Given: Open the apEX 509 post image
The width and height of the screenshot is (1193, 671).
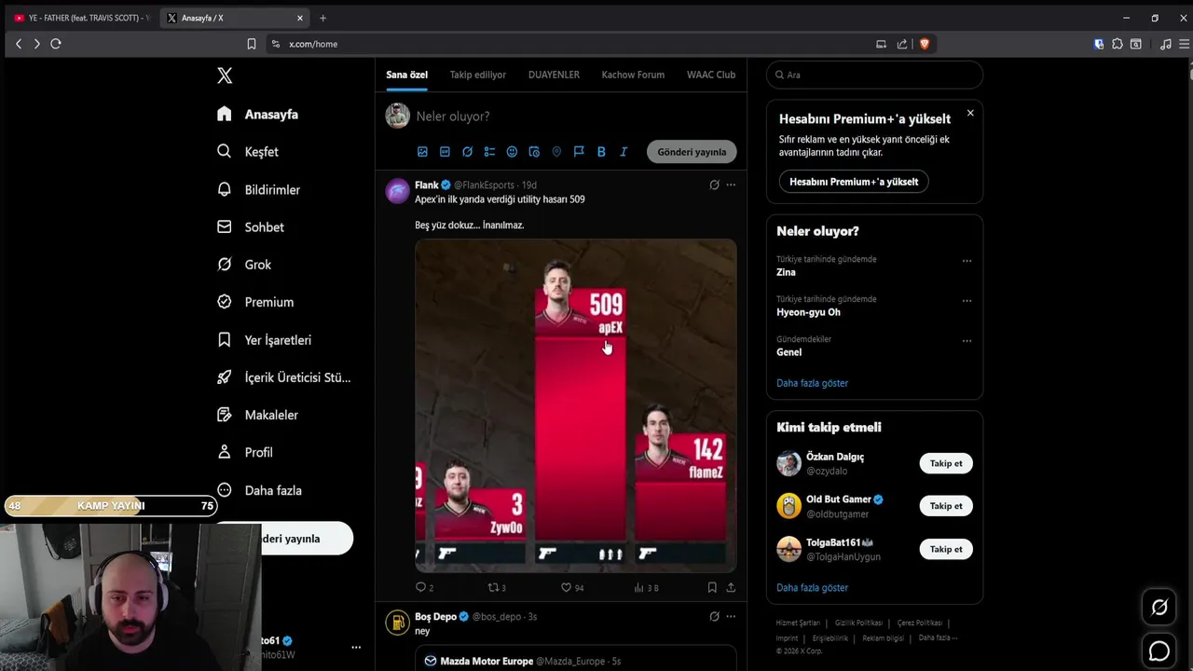Looking at the screenshot, I should 576,405.
